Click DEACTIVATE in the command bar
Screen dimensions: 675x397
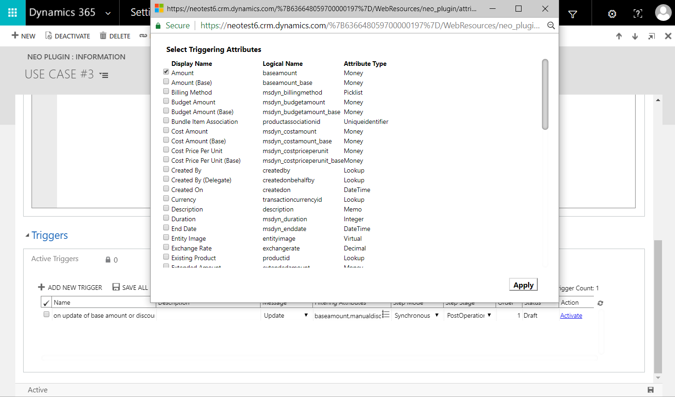point(68,36)
